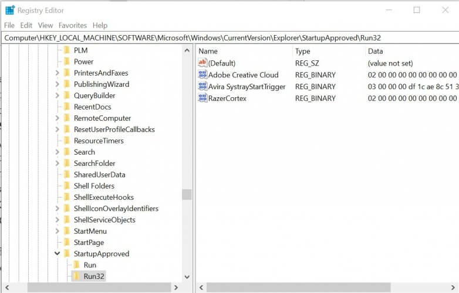This screenshot has height=293, width=459.
Task: Expand the StartMenu key
Action: point(58,231)
